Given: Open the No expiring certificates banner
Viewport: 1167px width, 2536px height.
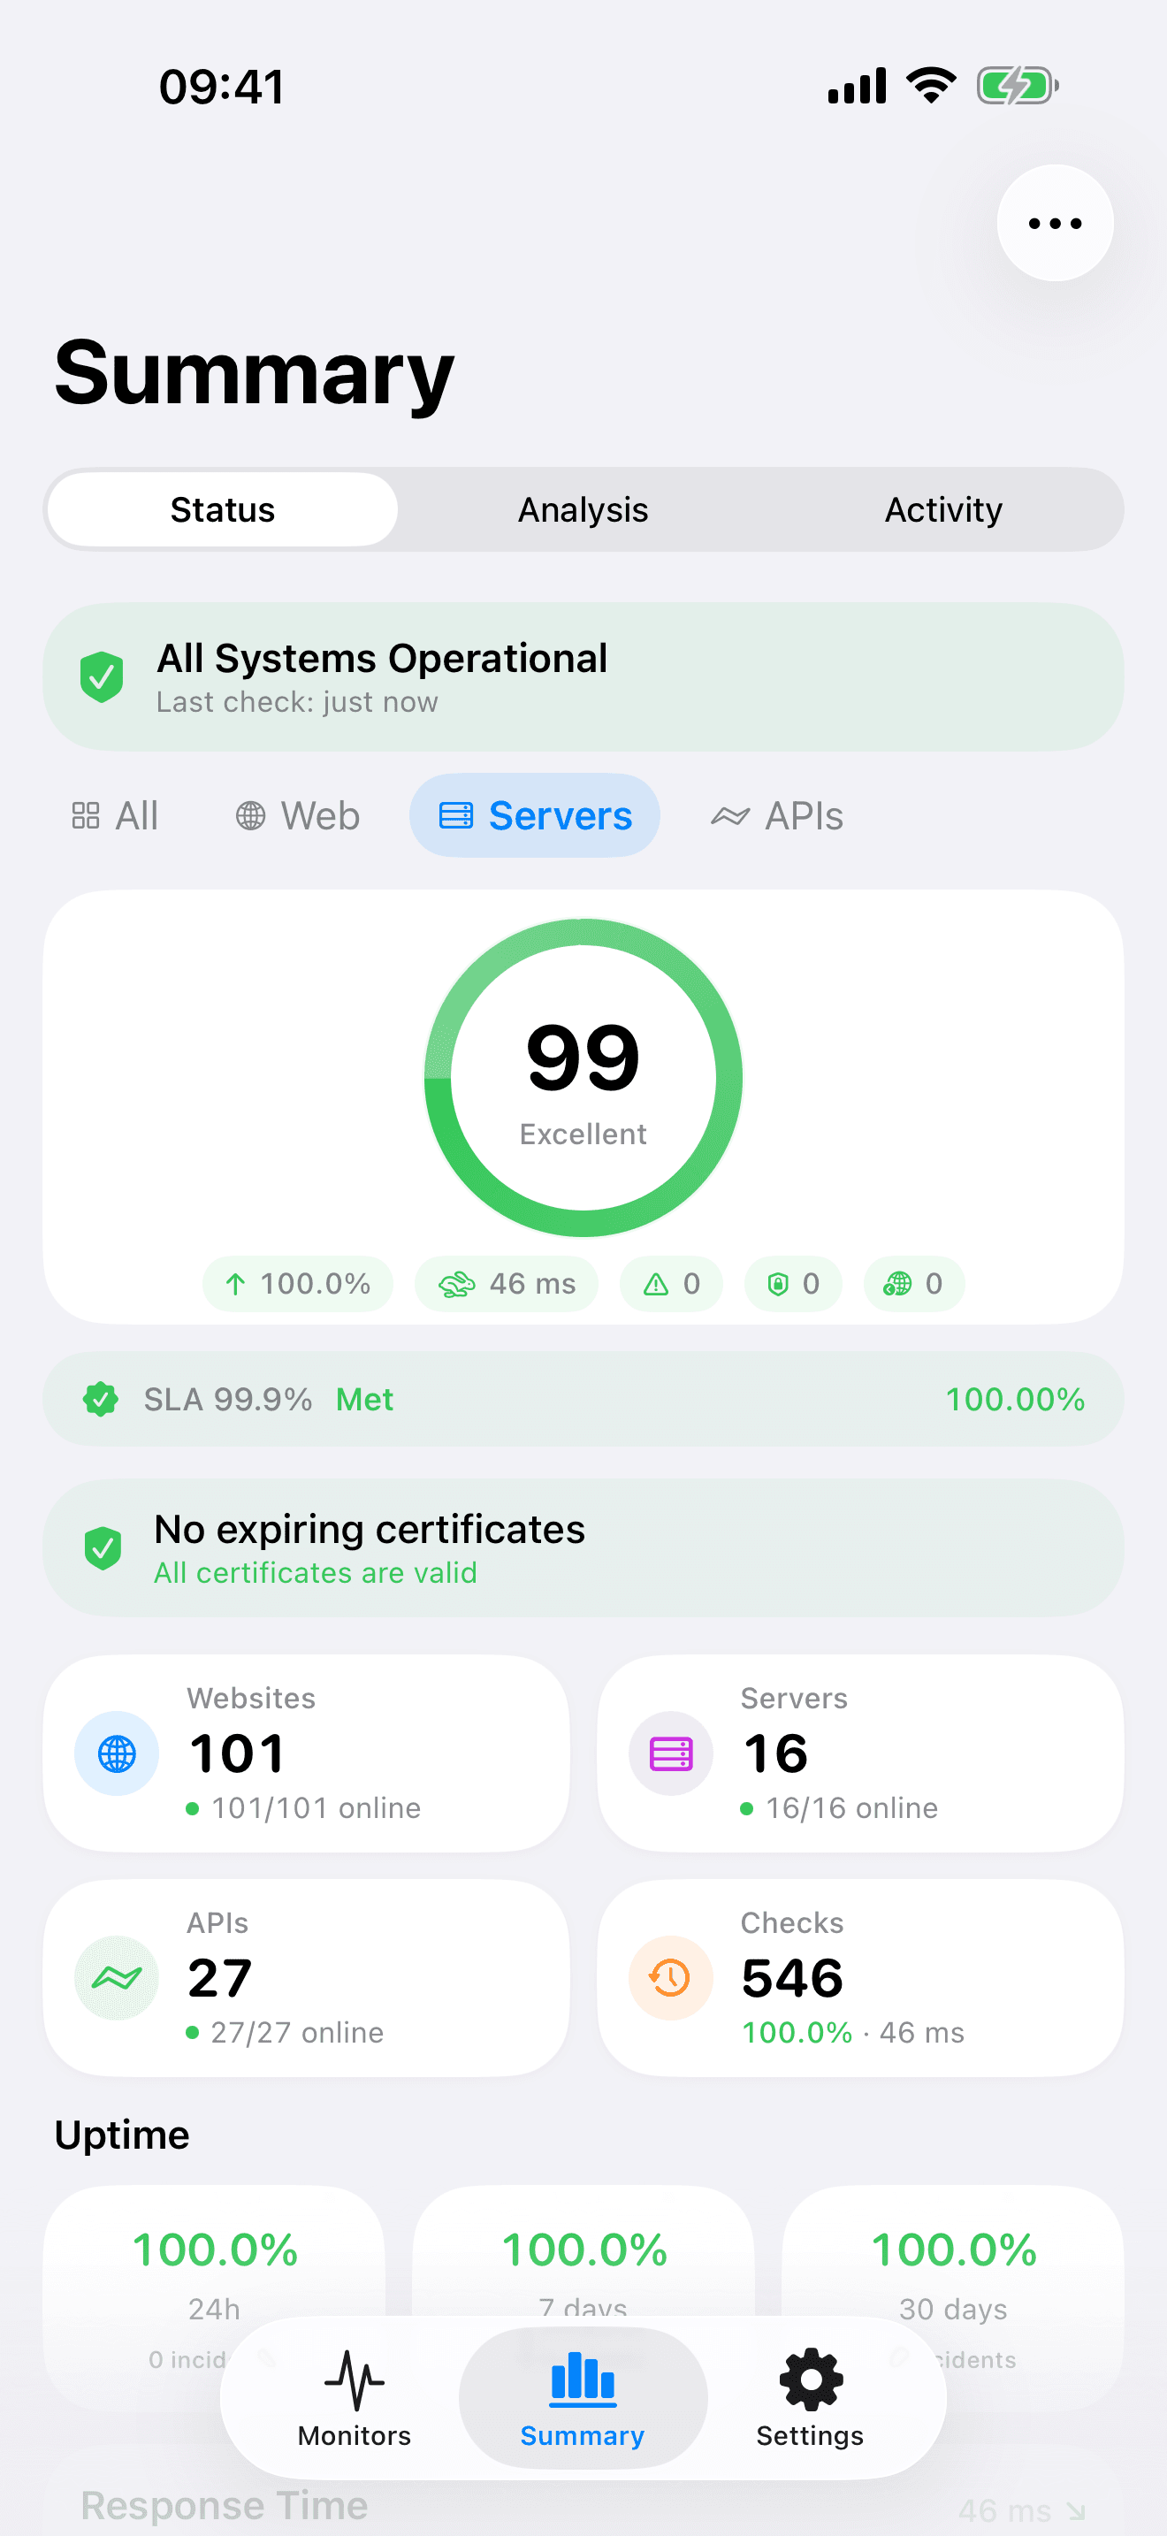Looking at the screenshot, I should tap(583, 1548).
